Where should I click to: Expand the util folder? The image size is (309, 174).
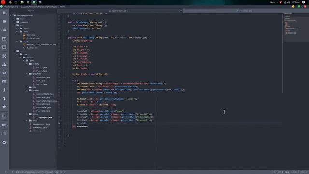click(27, 120)
